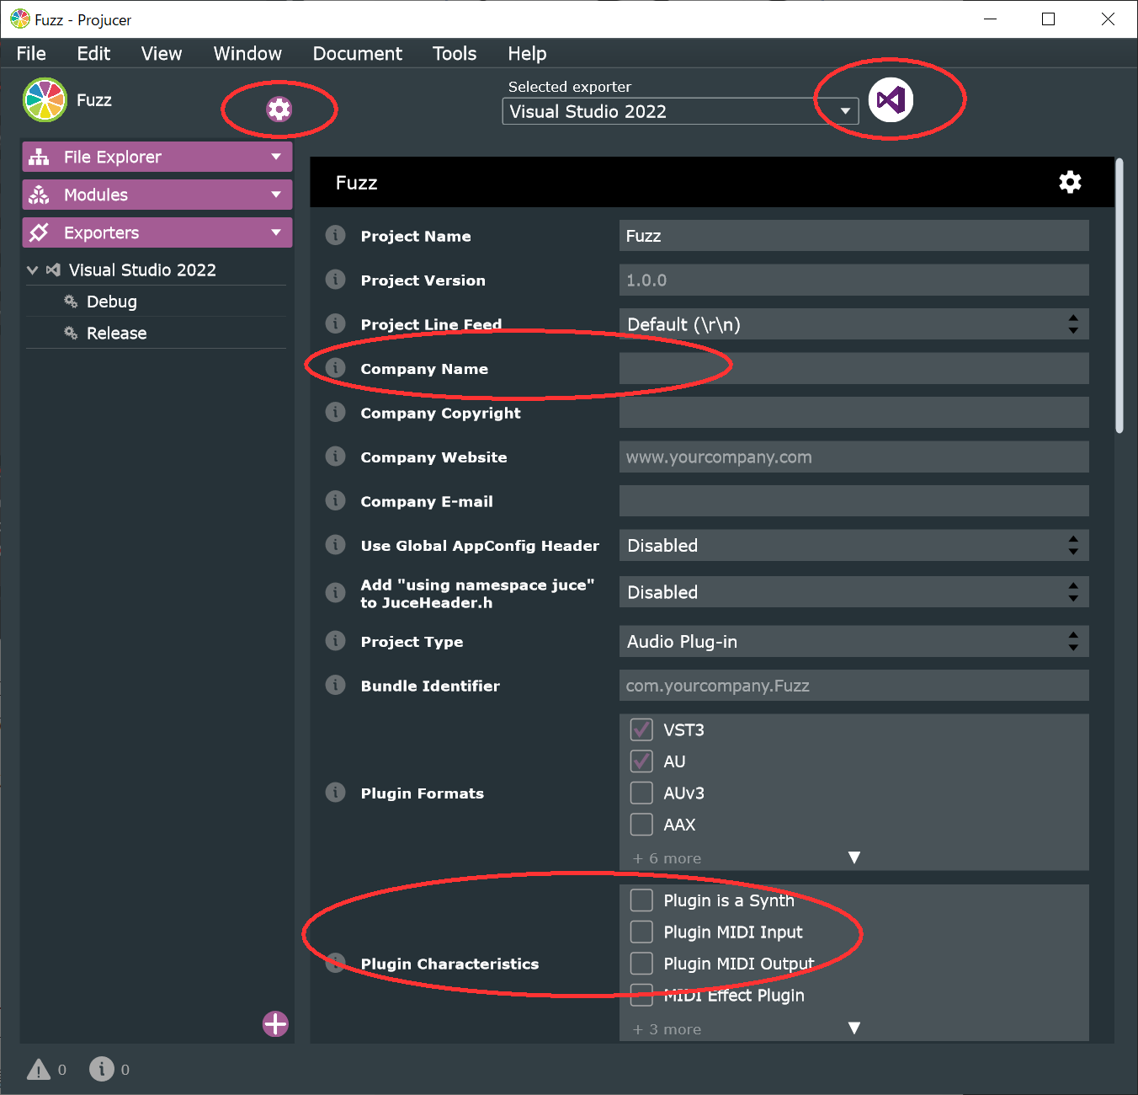Expand the File Explorer panel
The image size is (1138, 1095).
[276, 157]
